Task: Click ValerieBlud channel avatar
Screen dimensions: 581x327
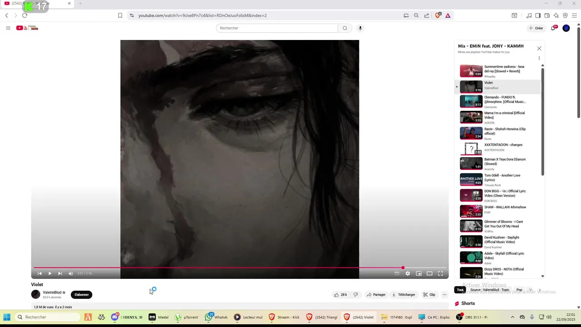Action: coord(35,294)
